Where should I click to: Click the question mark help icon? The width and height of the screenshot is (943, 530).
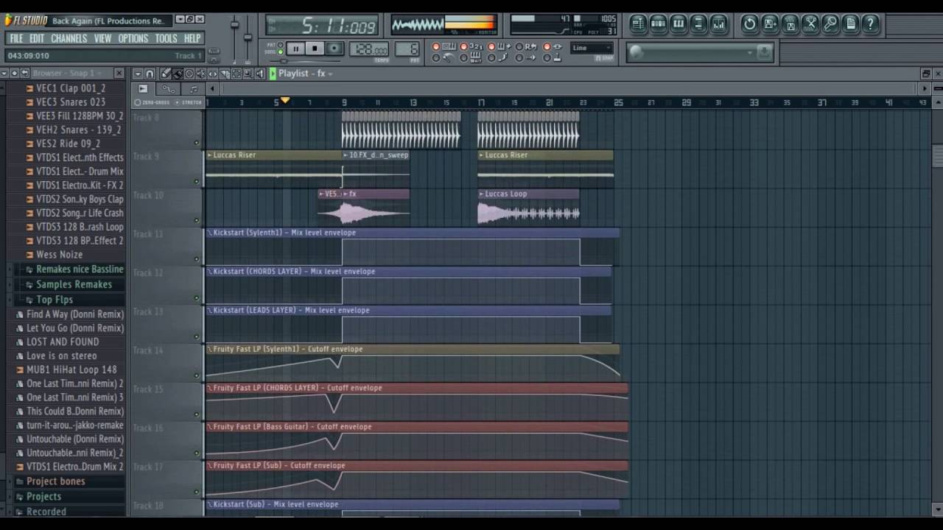(870, 24)
